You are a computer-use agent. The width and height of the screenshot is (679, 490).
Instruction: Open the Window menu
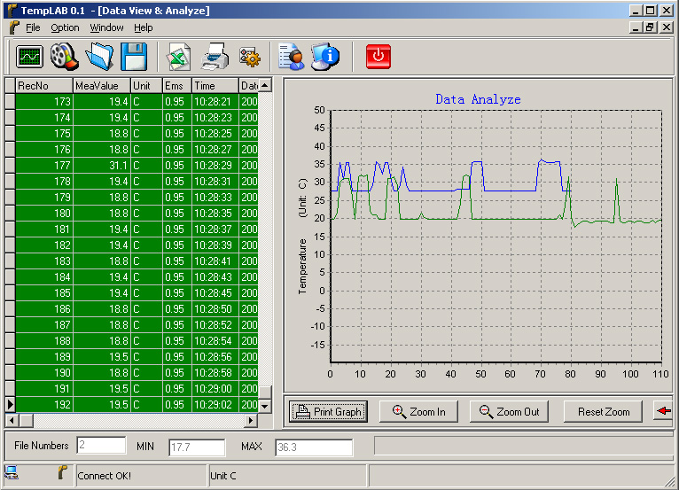coord(106,27)
